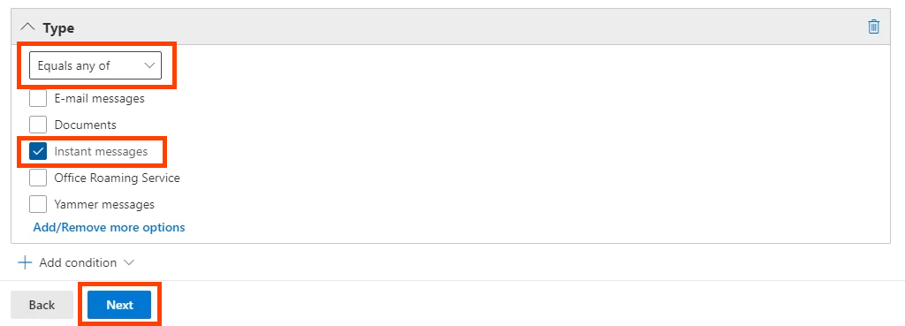905x326 pixels.
Task: Delete the Type condition with trash icon
Action: click(x=873, y=27)
